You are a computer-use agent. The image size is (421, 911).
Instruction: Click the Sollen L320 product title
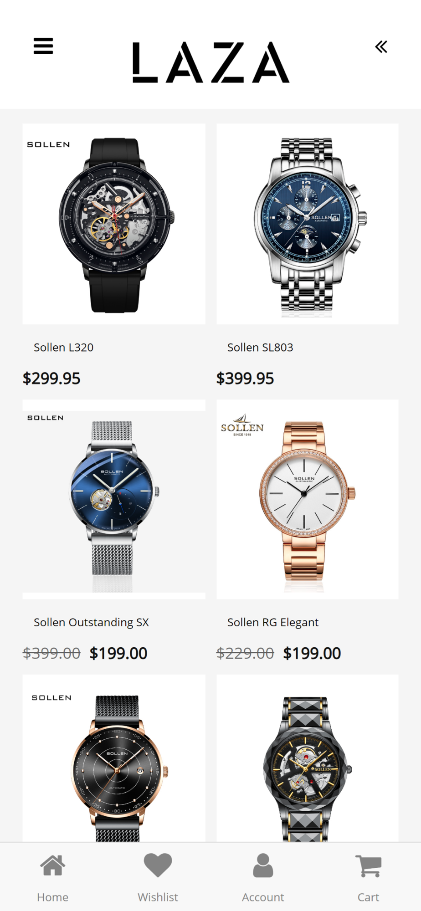point(64,348)
